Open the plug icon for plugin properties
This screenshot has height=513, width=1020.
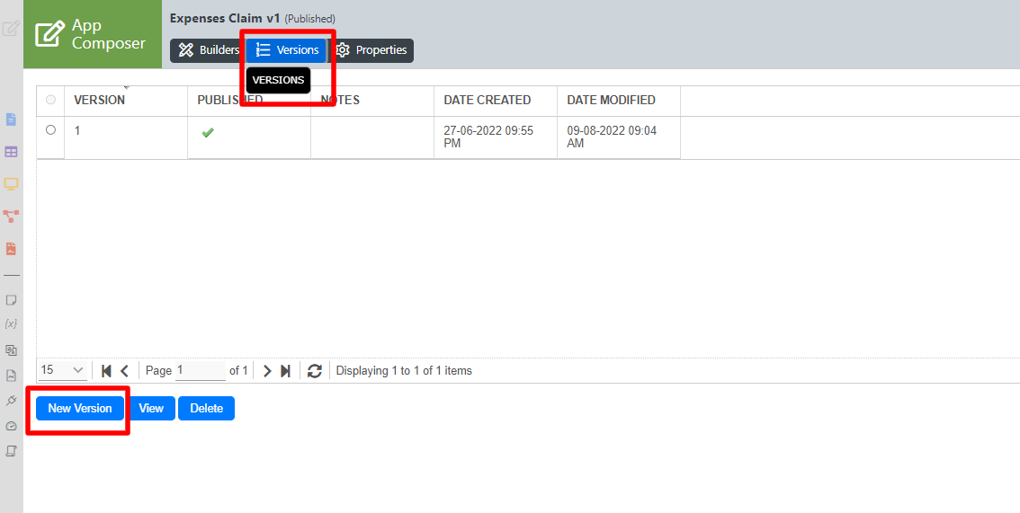pos(11,401)
